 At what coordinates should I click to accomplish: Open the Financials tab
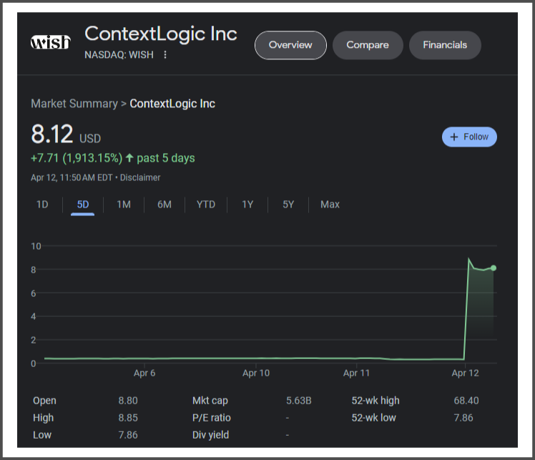point(445,45)
